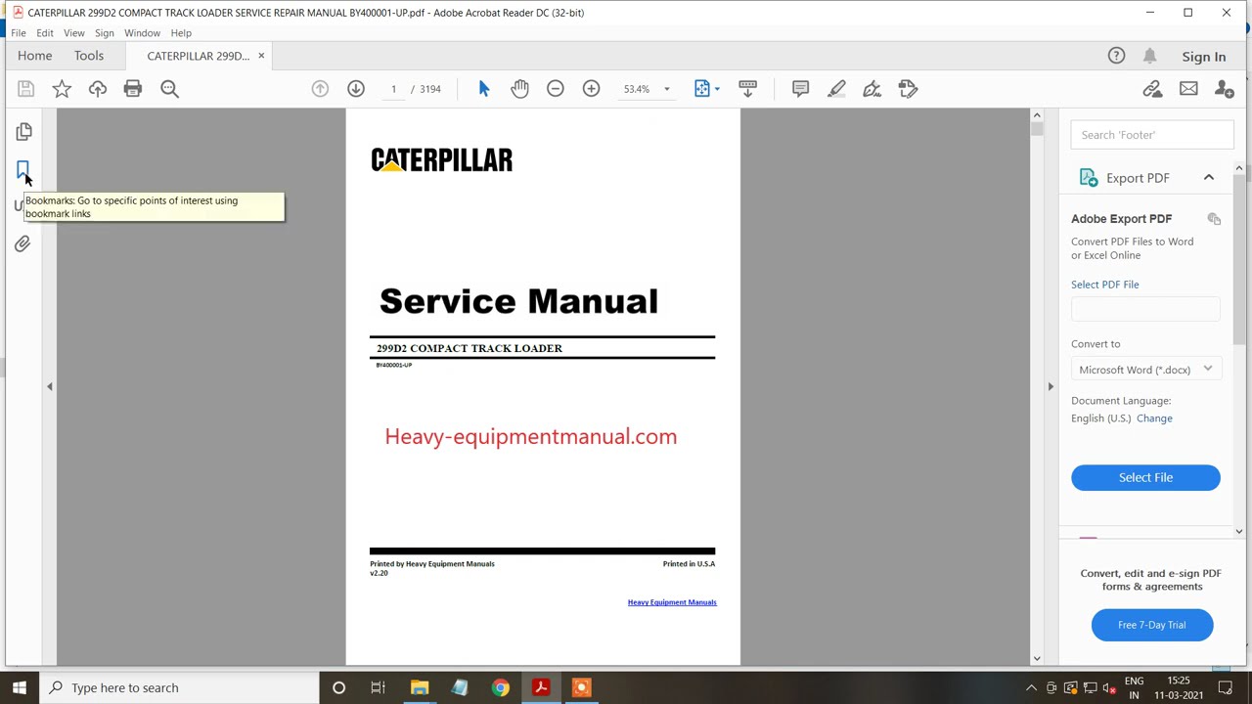Open the Help menu

pyautogui.click(x=181, y=32)
